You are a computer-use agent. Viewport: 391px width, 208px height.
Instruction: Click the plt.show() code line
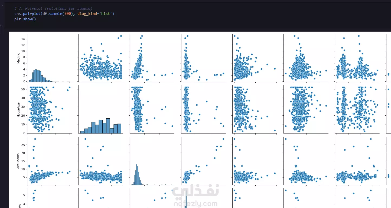pyautogui.click(x=25, y=19)
